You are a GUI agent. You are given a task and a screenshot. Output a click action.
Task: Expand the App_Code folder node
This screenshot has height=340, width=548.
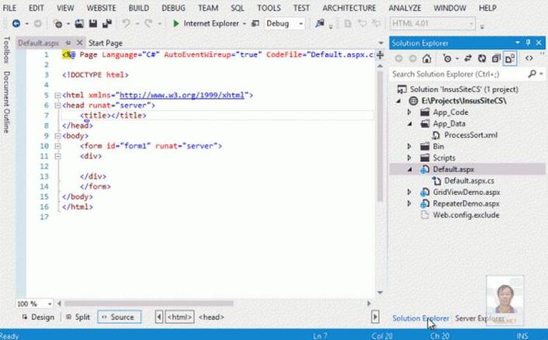pyautogui.click(x=410, y=113)
